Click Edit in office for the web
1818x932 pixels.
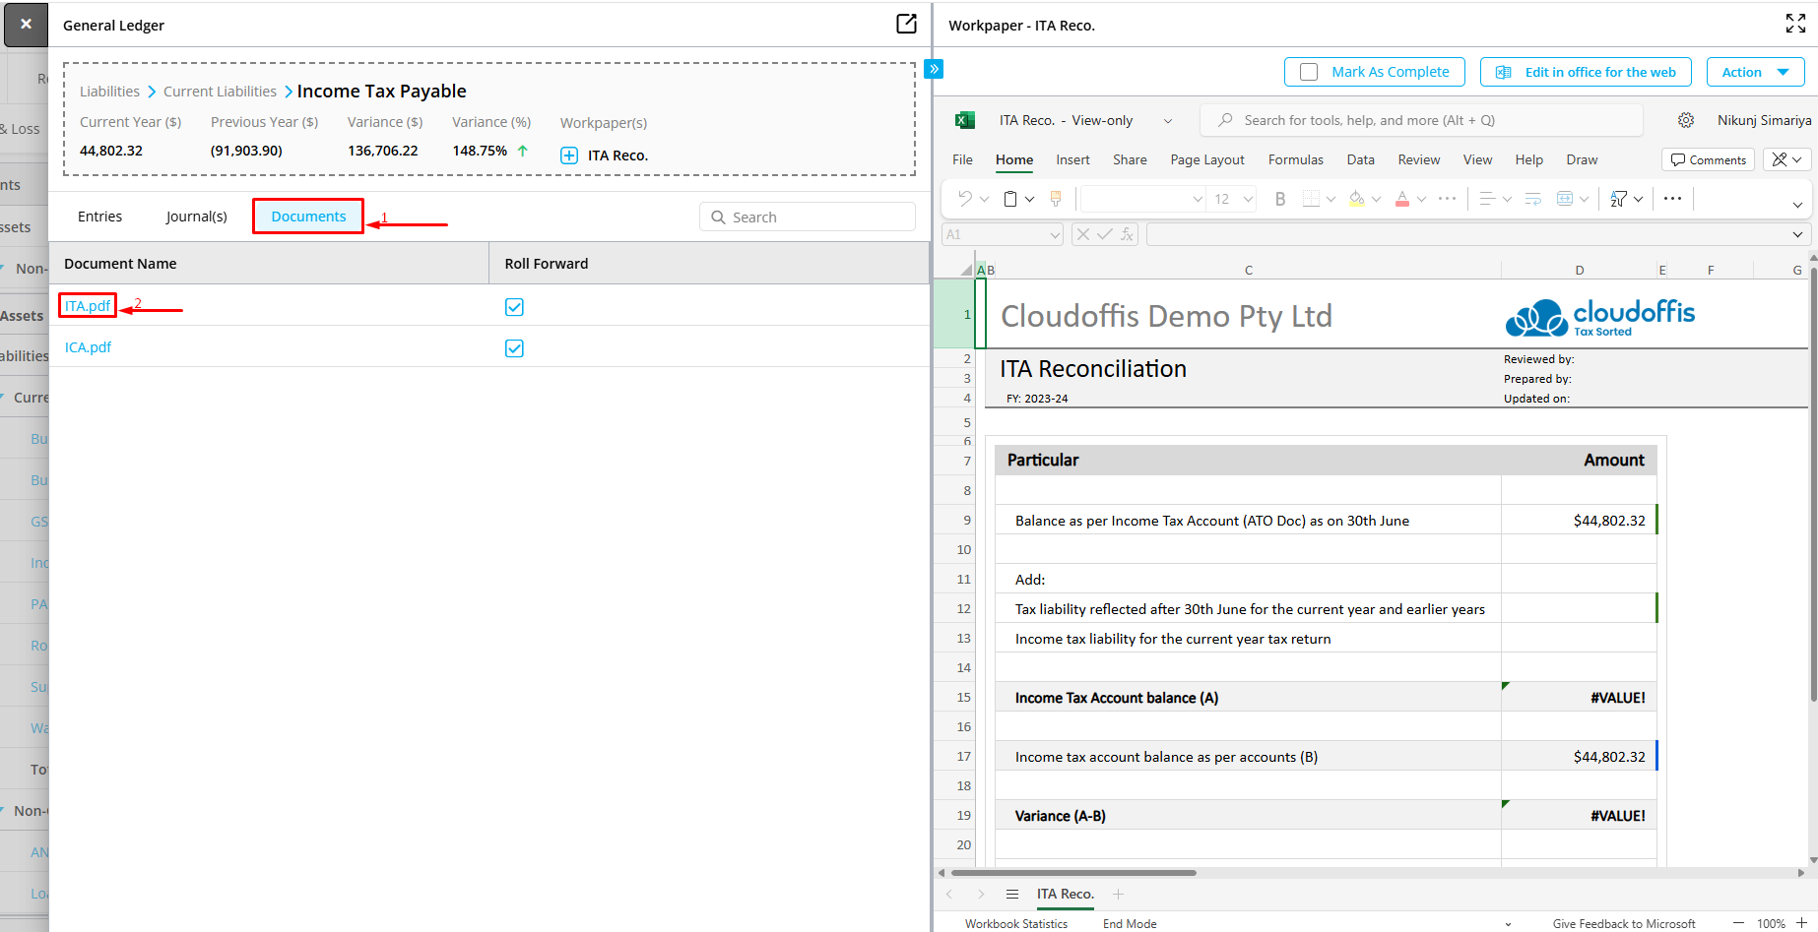pyautogui.click(x=1586, y=72)
